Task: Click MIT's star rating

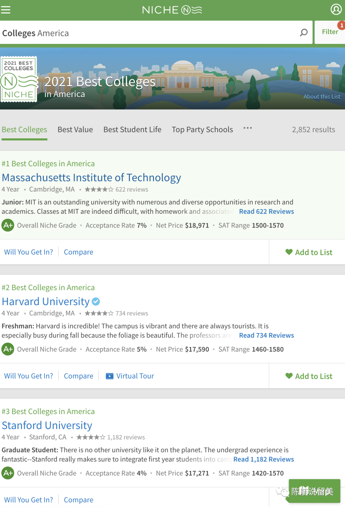Action: coord(99,189)
